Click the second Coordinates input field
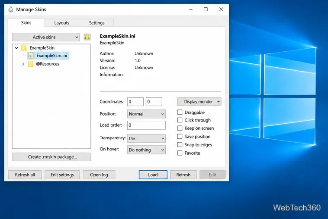Image resolution: width=328 pixels, height=219 pixels. [x=154, y=102]
